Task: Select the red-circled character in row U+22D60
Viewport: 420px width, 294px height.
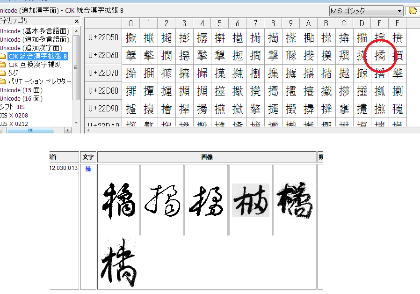Action: coord(380,56)
